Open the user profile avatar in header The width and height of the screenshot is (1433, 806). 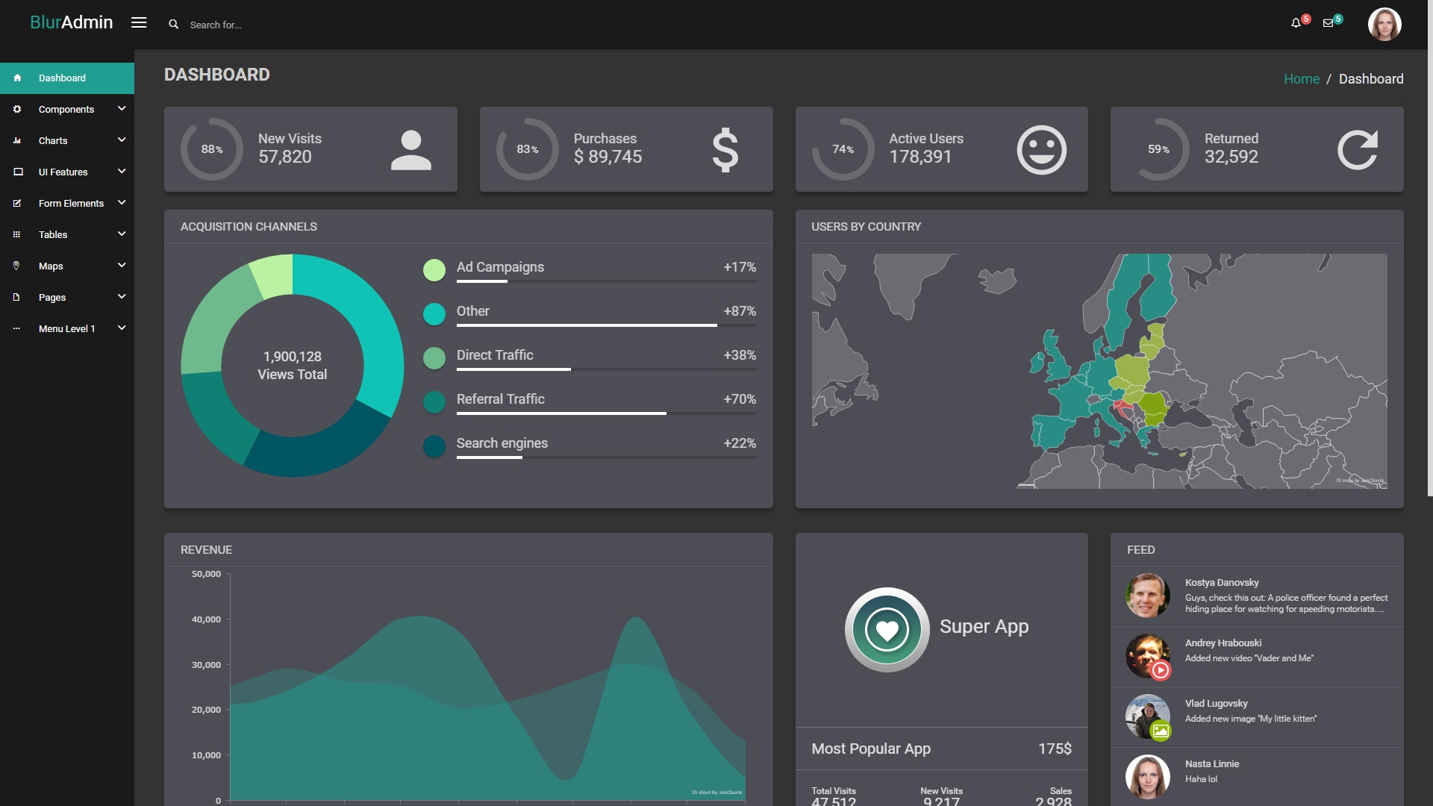1384,24
